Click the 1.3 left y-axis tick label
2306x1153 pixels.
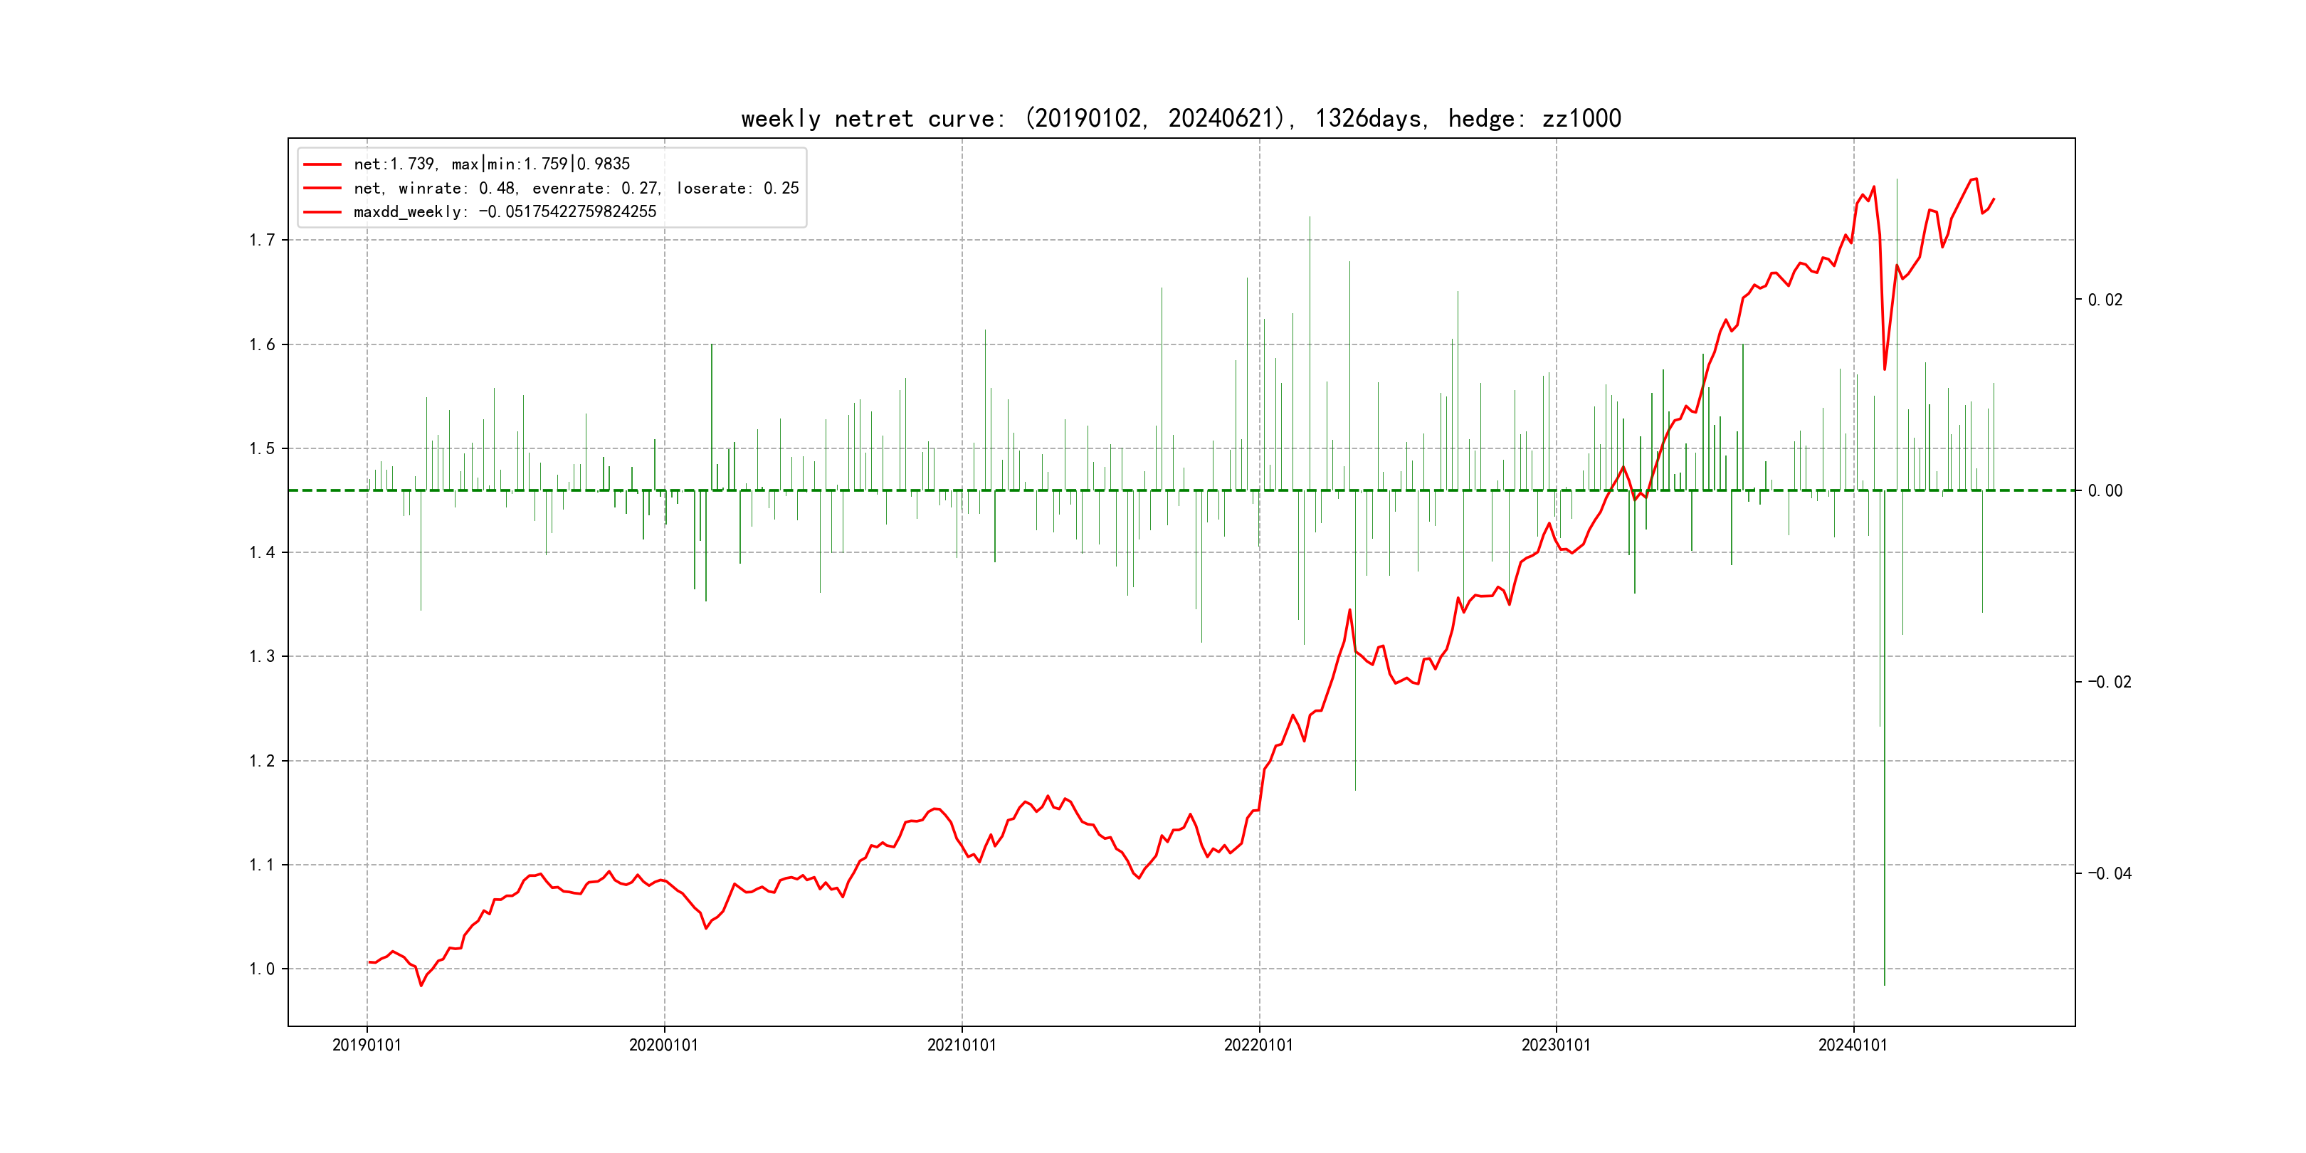(261, 656)
